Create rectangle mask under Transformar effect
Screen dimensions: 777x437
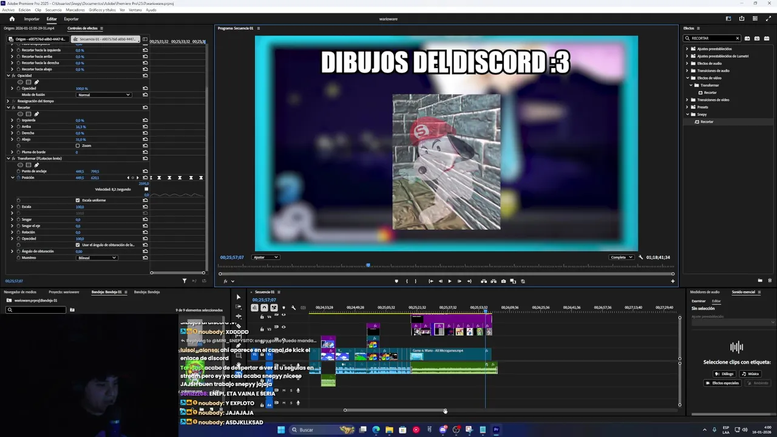28,165
